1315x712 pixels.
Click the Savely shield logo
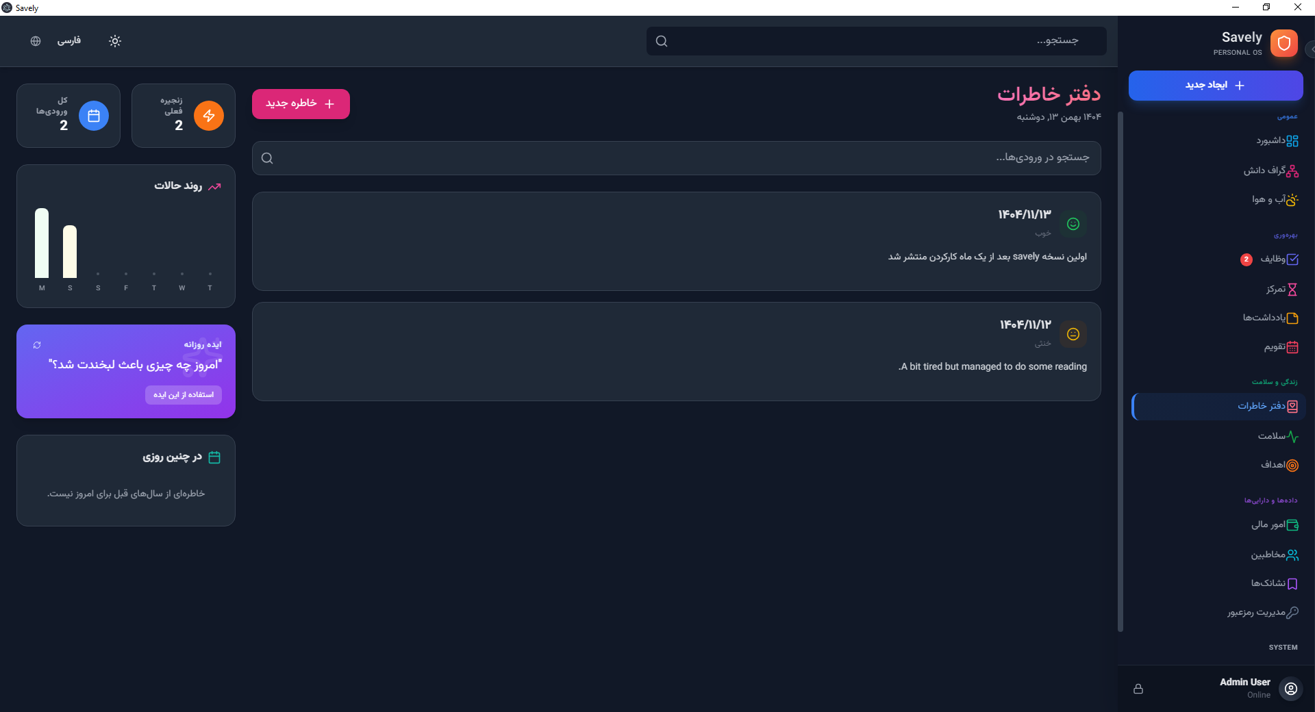(1284, 43)
